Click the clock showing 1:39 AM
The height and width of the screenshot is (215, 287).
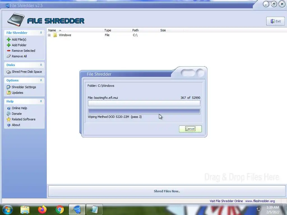272,207
